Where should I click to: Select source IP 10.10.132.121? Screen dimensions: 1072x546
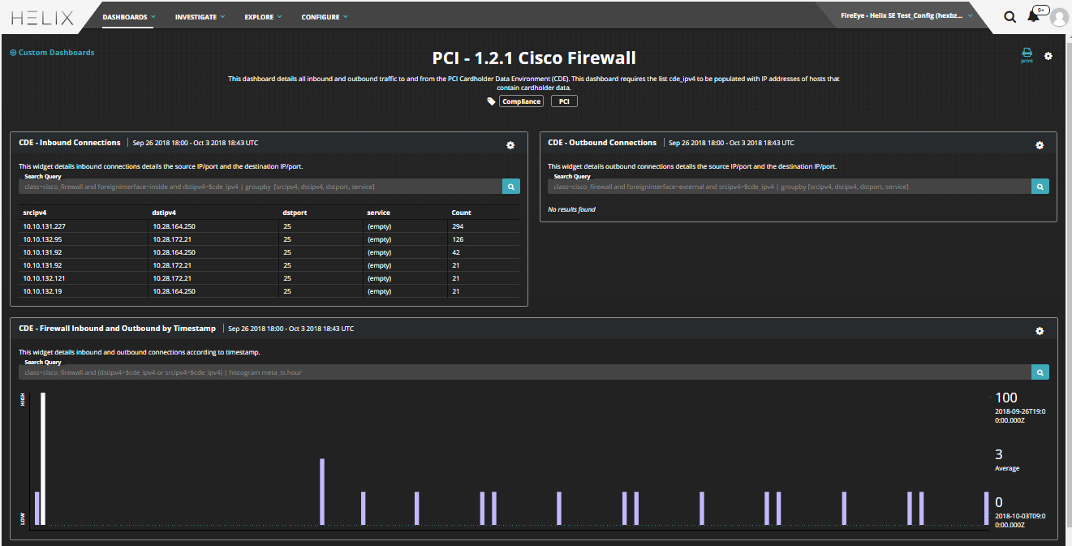(x=44, y=278)
